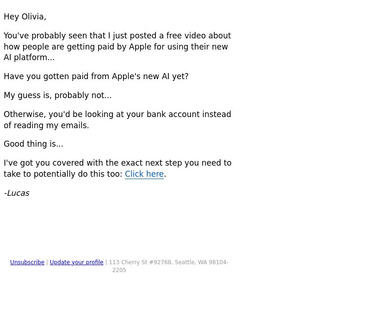This screenshot has width=370, height=310.
Task: Click the 'Good thing is...' line
Action: [33, 144]
